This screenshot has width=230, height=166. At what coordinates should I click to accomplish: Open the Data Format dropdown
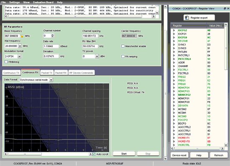click(x=51, y=80)
